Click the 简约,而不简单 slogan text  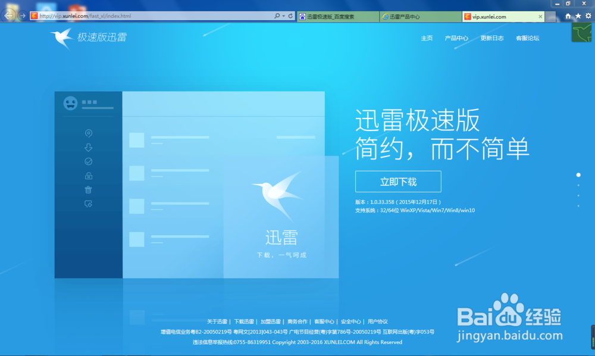click(442, 148)
